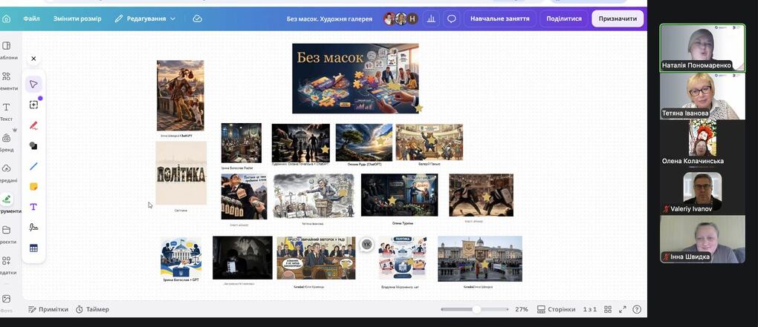Adjust the zoom level slider
Viewport: 758px width, 327px height.
475,310
